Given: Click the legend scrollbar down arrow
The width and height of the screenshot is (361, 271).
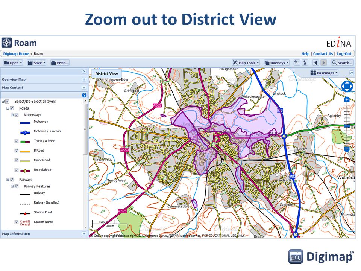Looking at the screenshot, I should (x=85, y=227).
